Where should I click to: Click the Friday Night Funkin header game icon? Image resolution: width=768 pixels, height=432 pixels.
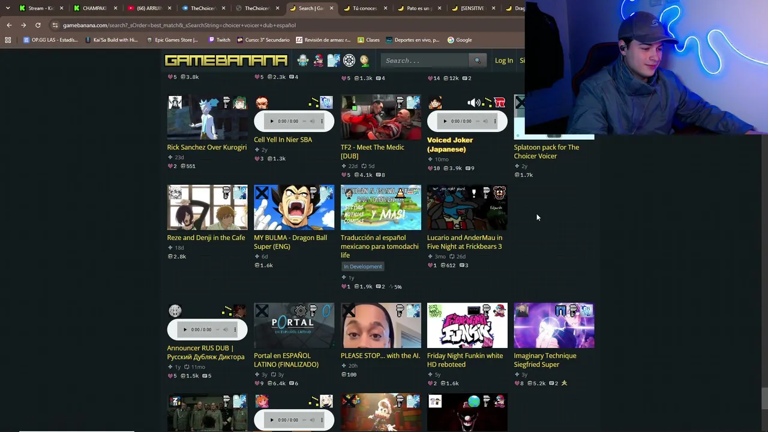(318, 60)
